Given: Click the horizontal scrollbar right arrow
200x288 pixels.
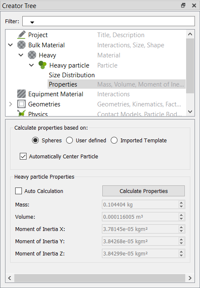Looking at the screenshot, I should [190, 278].
